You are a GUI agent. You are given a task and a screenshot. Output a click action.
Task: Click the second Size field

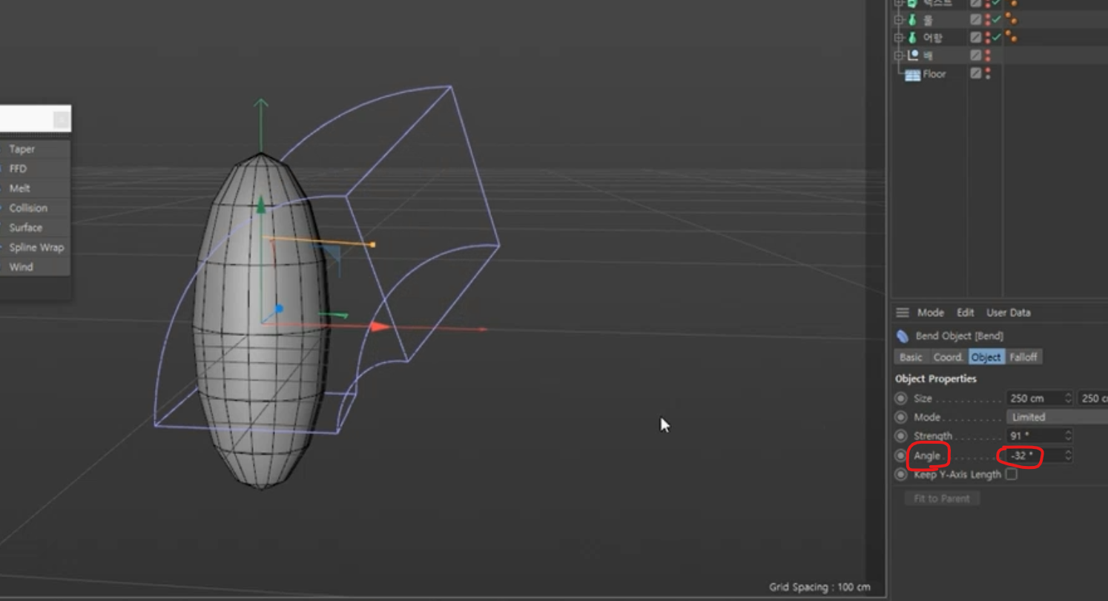[1092, 398]
